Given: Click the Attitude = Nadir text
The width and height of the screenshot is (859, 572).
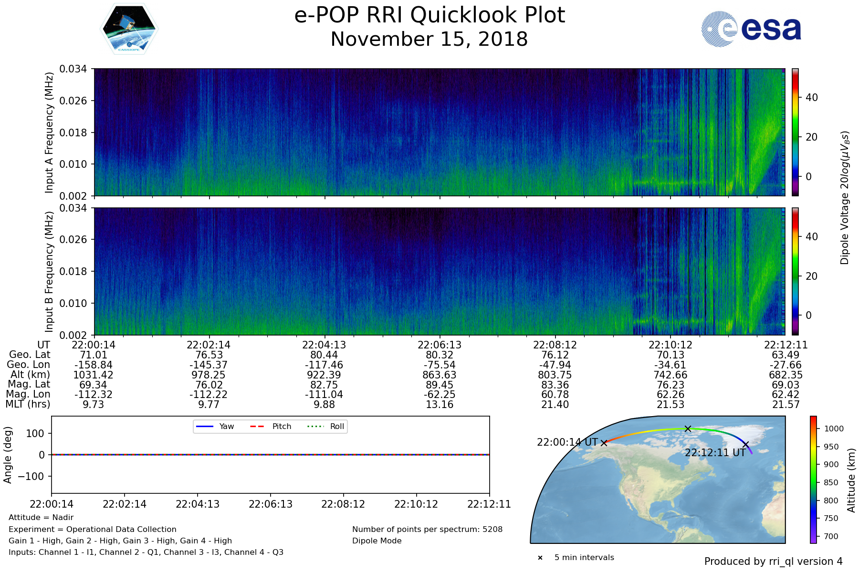Looking at the screenshot, I should pyautogui.click(x=41, y=518).
